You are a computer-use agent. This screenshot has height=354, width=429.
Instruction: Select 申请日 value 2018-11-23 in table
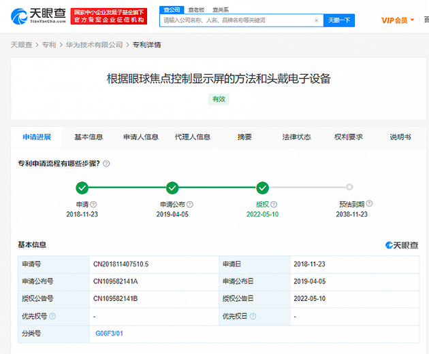309,264
